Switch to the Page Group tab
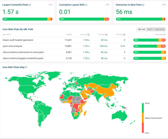This screenshot has height=139, width=168. click(x=160, y=29)
